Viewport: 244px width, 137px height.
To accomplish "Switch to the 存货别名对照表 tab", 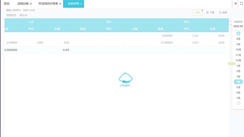I will click(x=48, y=4).
